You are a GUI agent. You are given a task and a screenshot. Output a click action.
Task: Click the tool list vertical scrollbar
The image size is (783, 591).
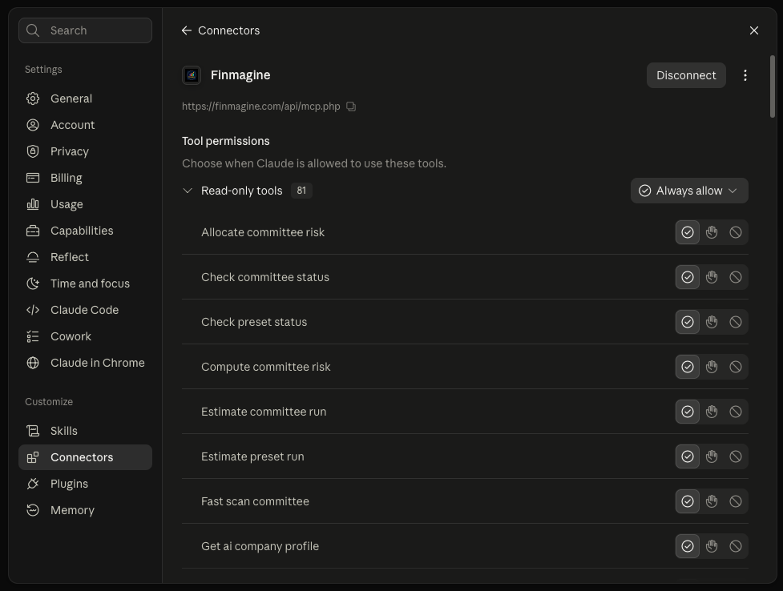coord(772,86)
